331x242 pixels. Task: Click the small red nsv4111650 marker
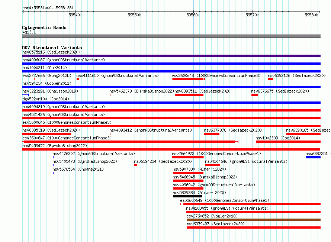tap(78, 79)
